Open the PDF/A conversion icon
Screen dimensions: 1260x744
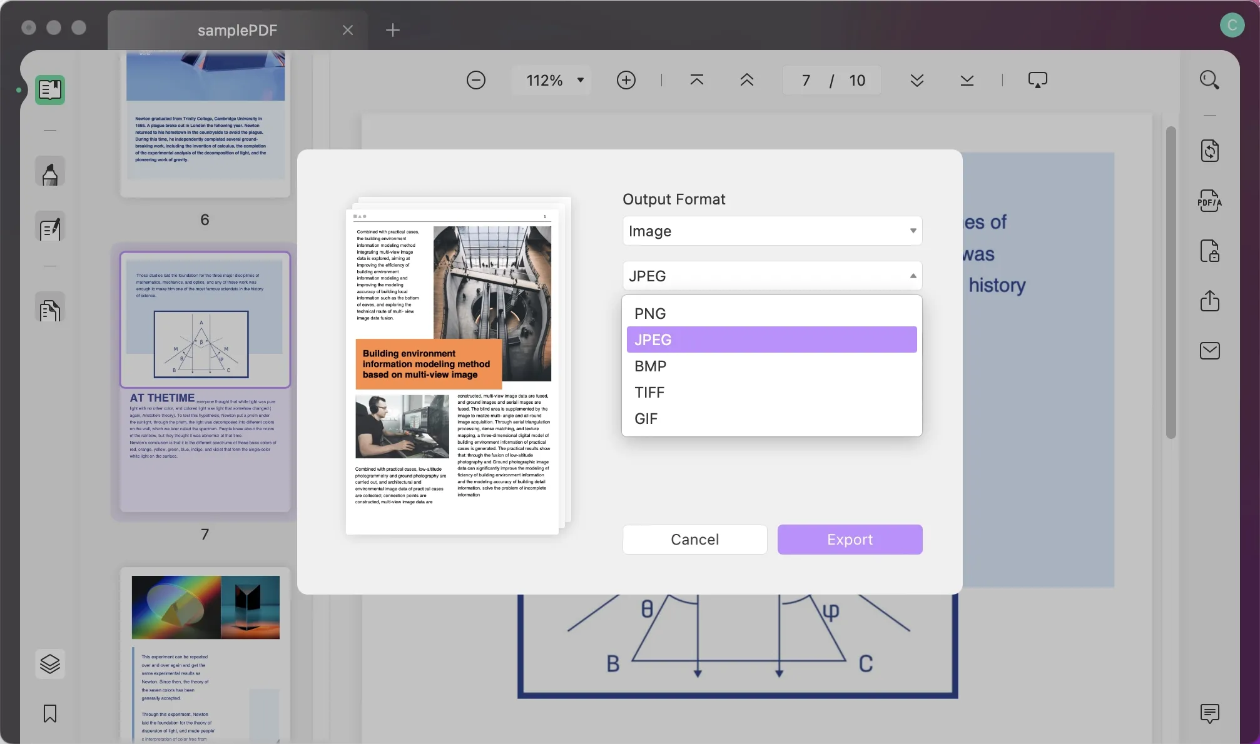pos(1209,201)
